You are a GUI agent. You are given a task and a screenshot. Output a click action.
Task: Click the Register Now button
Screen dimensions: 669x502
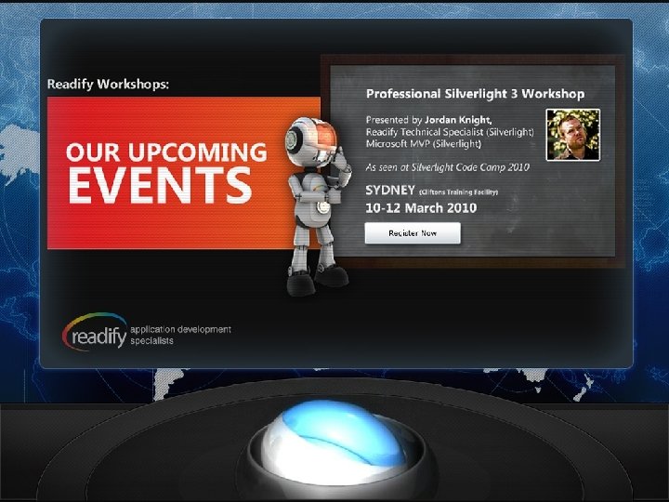[413, 233]
